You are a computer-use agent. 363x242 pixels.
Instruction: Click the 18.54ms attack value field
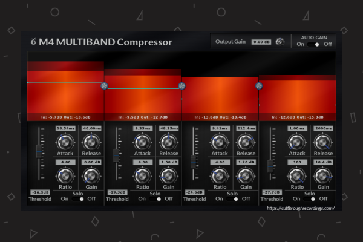click(x=65, y=129)
